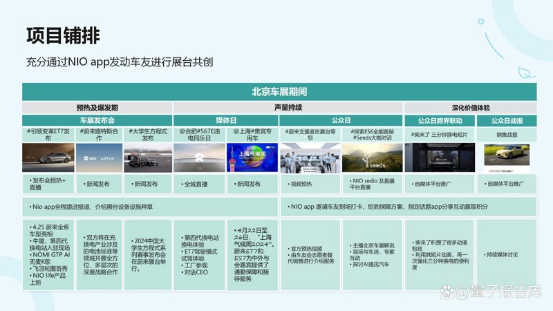Select the 销售战报 cell

coord(507,135)
